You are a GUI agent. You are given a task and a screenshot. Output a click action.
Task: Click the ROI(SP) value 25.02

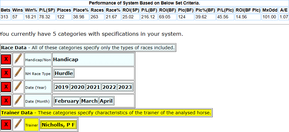131,17
